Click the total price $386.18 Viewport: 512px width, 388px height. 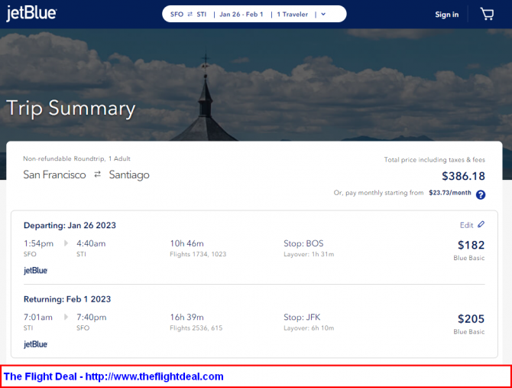pos(463,176)
